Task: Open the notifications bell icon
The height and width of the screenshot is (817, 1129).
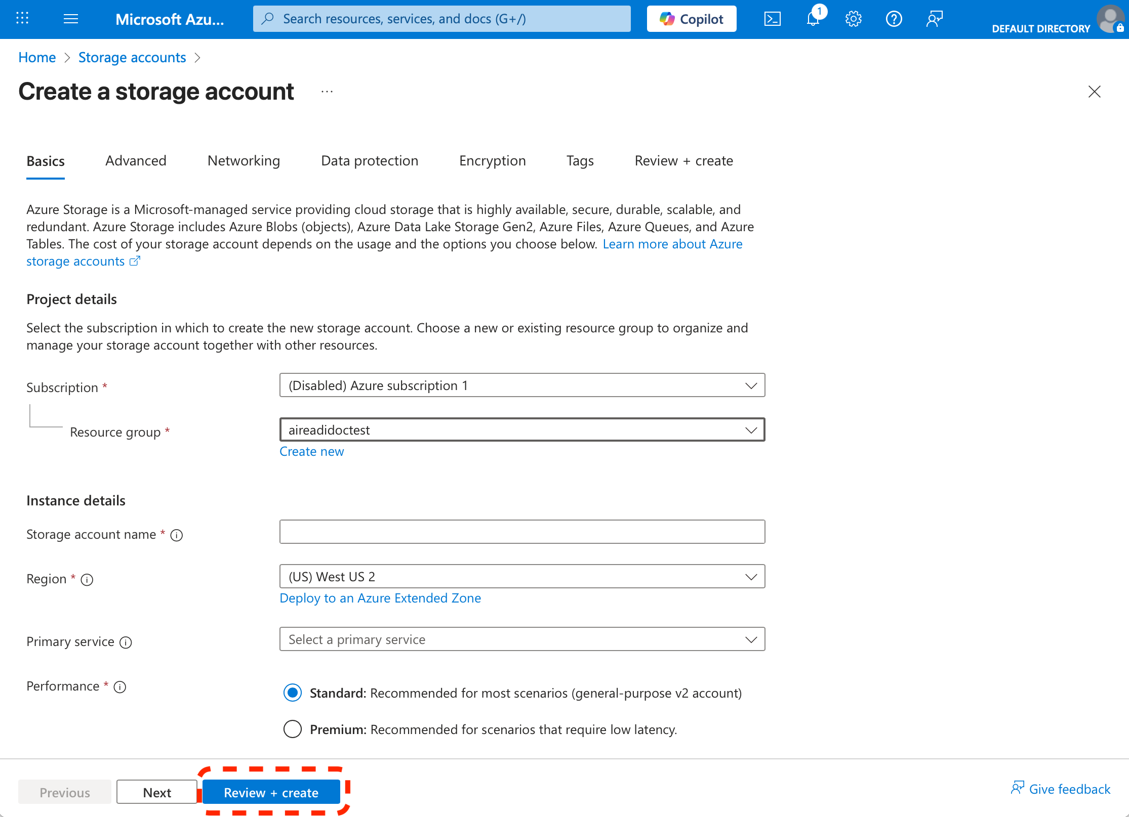Action: [813, 19]
